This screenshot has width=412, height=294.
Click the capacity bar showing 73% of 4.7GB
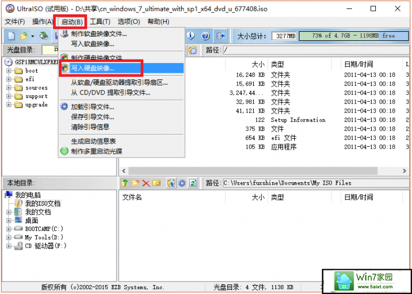point(354,35)
